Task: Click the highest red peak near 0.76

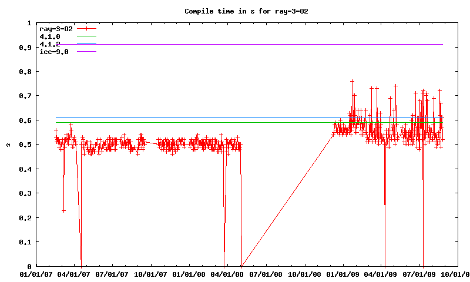Action: (x=352, y=81)
